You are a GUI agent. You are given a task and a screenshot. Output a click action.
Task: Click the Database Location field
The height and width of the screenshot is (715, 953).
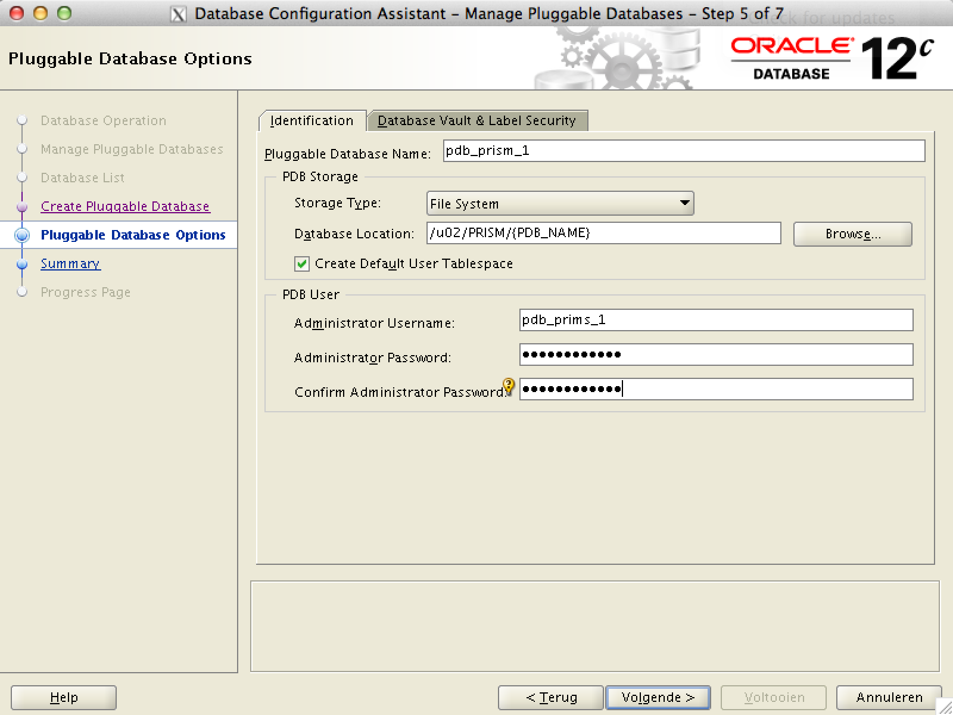[603, 233]
